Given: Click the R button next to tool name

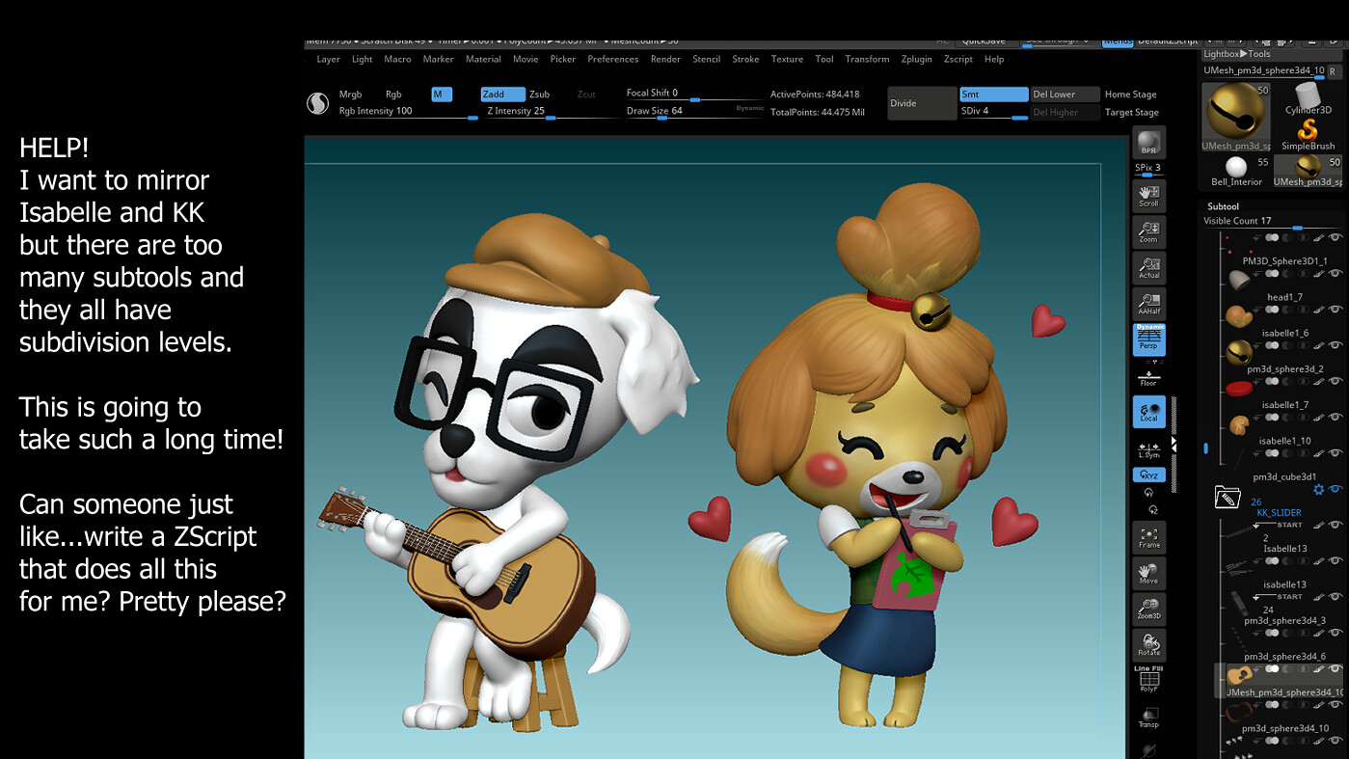Looking at the screenshot, I should [x=1333, y=71].
